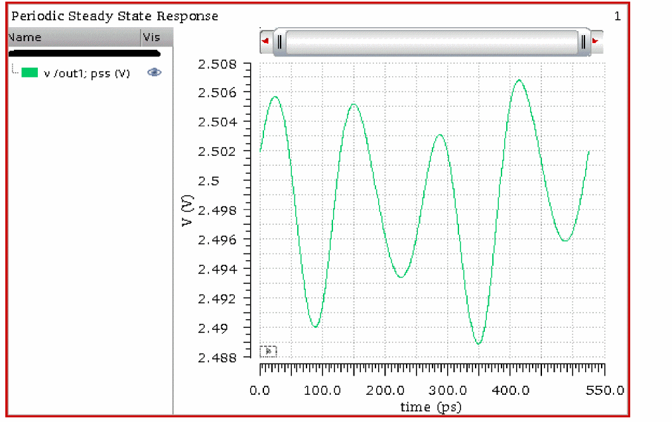Click the middle of the horizontal zoom slider
Image resolution: width=672 pixels, height=422 pixels.
(431, 42)
